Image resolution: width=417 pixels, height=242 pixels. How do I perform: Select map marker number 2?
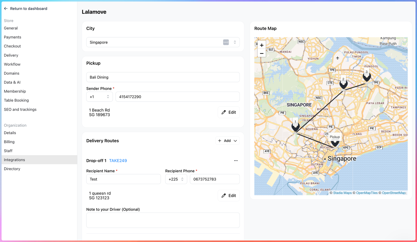click(344, 84)
